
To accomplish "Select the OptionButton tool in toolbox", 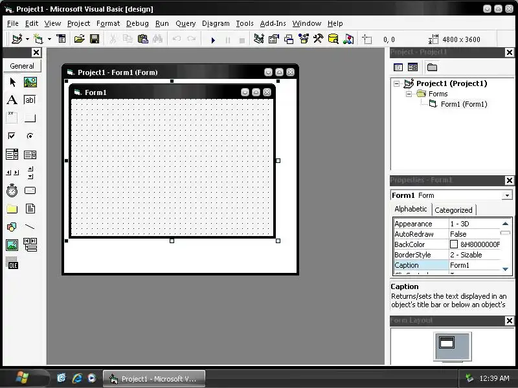I will point(30,136).
